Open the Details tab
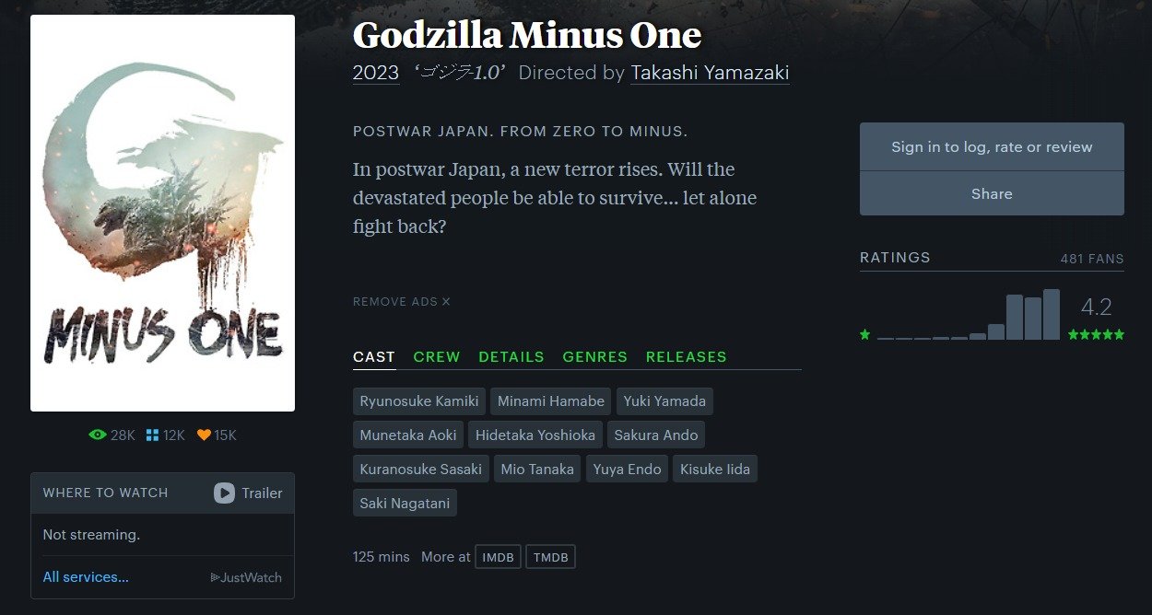 511,356
